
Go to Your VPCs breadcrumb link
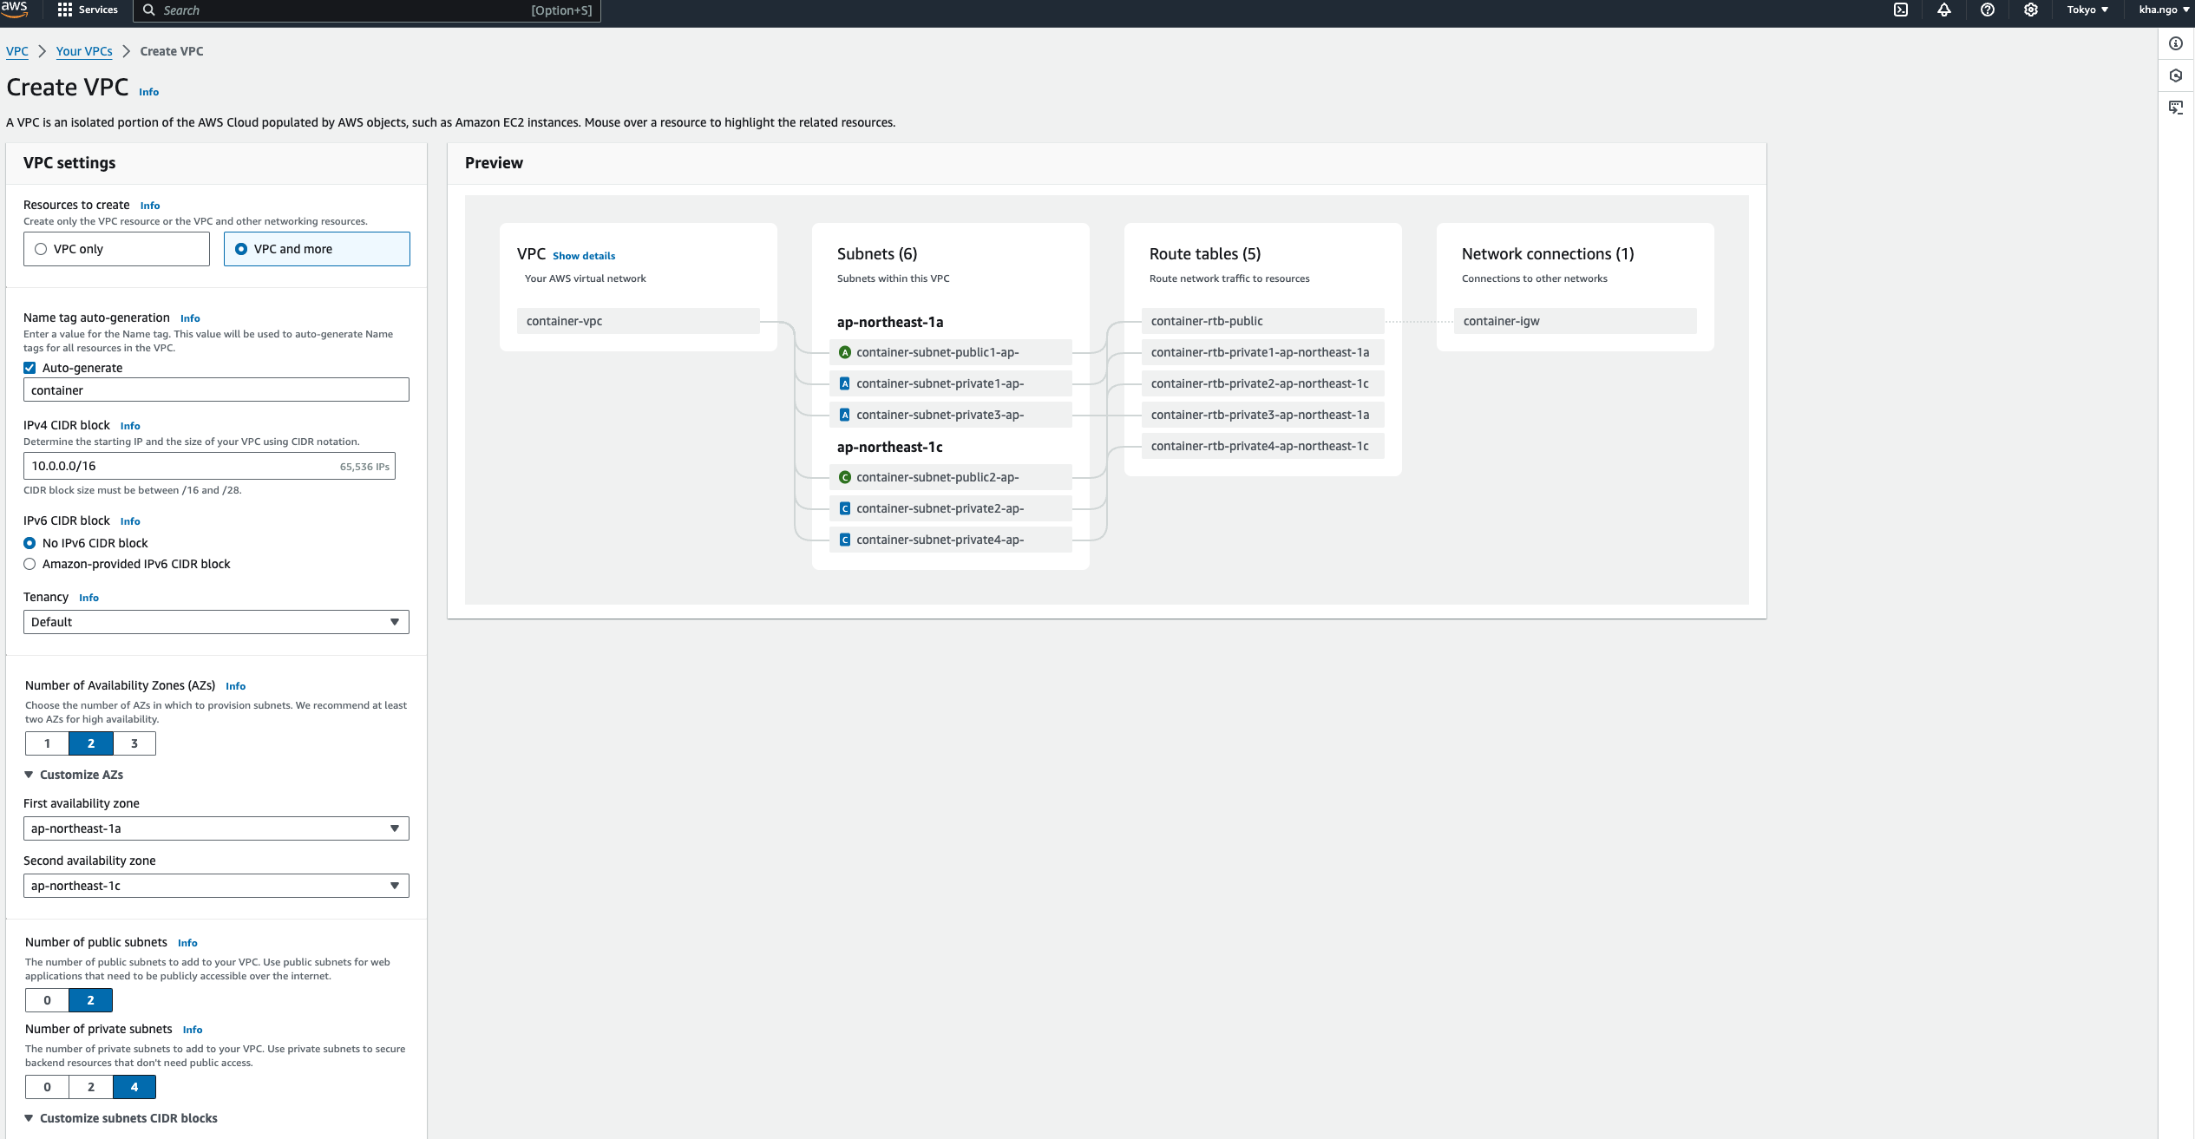(84, 51)
